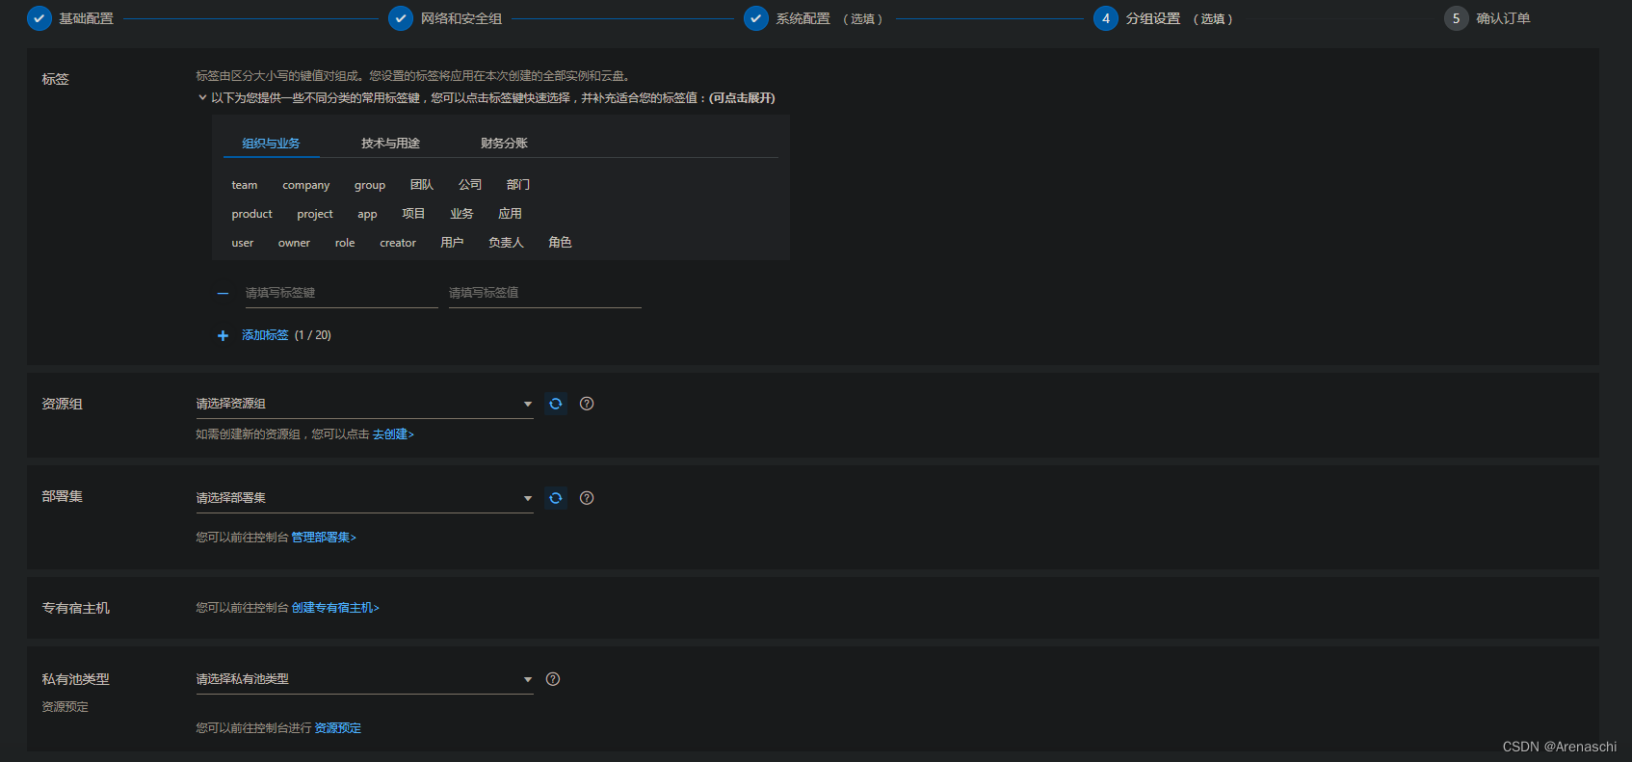Click the 网络和安全组 step checkmark icon

point(401,18)
